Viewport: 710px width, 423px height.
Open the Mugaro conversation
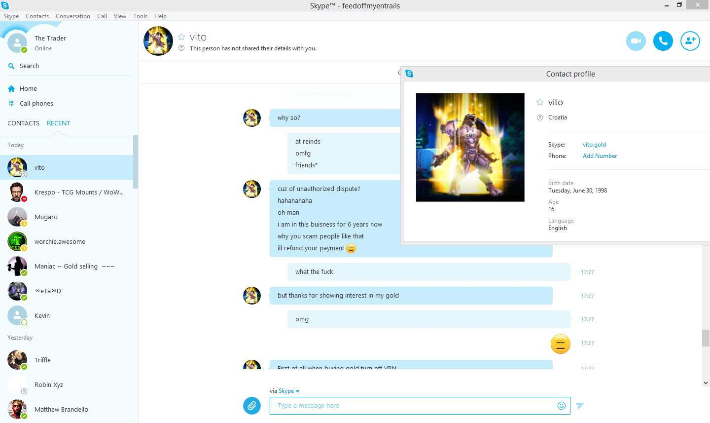67,217
